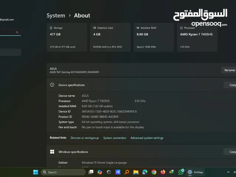Collapse the Device specifications section header
The width and height of the screenshot is (236, 177).
coord(141,85)
